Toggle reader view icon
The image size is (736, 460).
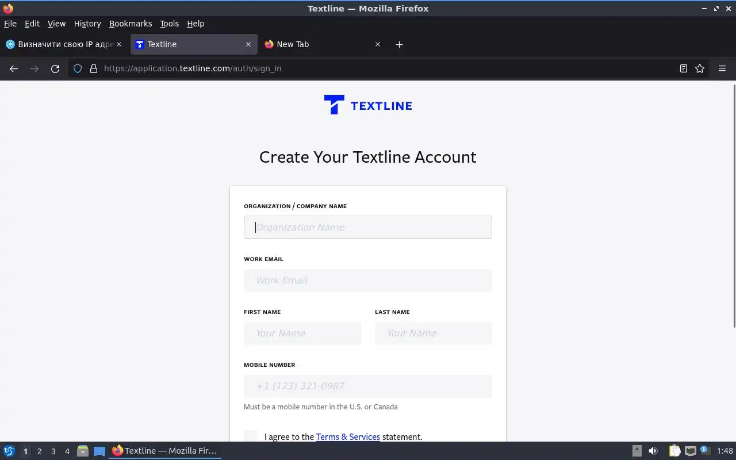click(684, 68)
